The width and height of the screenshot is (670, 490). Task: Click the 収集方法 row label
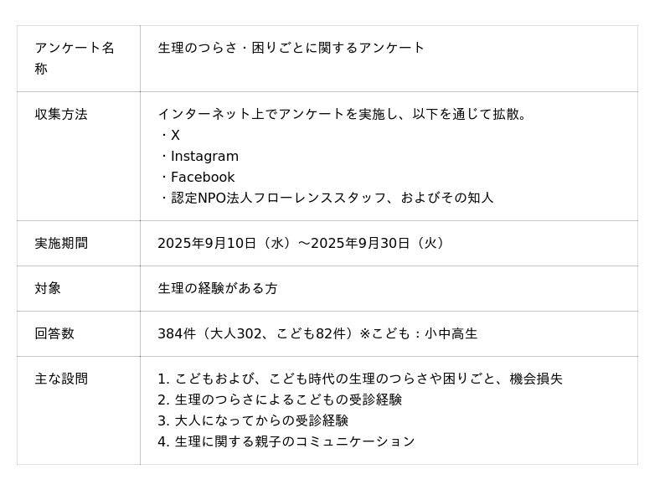pyautogui.click(x=61, y=115)
